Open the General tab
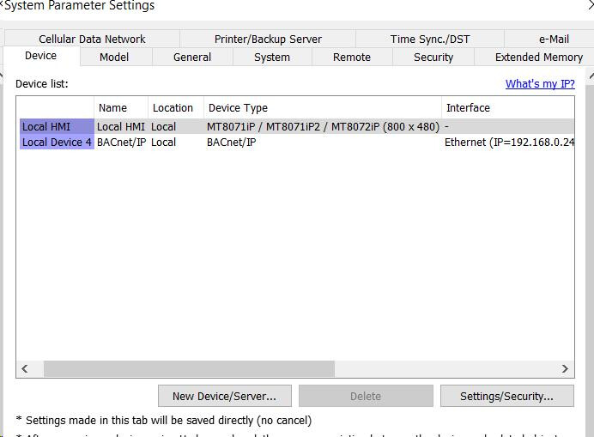594x437 pixels. pyautogui.click(x=192, y=58)
